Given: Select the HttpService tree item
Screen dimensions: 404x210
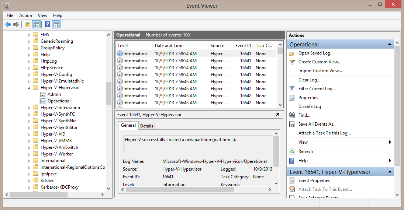Looking at the screenshot, I should tap(52, 68).
